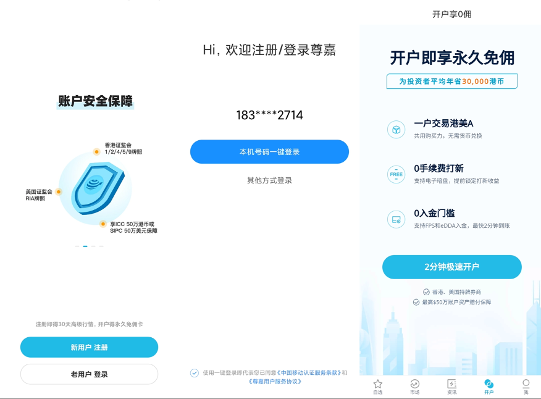Tap the orange dot next to 享ICC 50万港币
Screen dimensions: 541x399
coord(103,224)
